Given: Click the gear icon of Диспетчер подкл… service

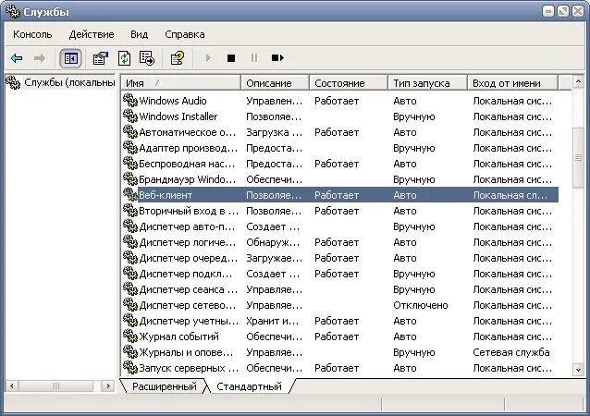Looking at the screenshot, I should coord(130,274).
